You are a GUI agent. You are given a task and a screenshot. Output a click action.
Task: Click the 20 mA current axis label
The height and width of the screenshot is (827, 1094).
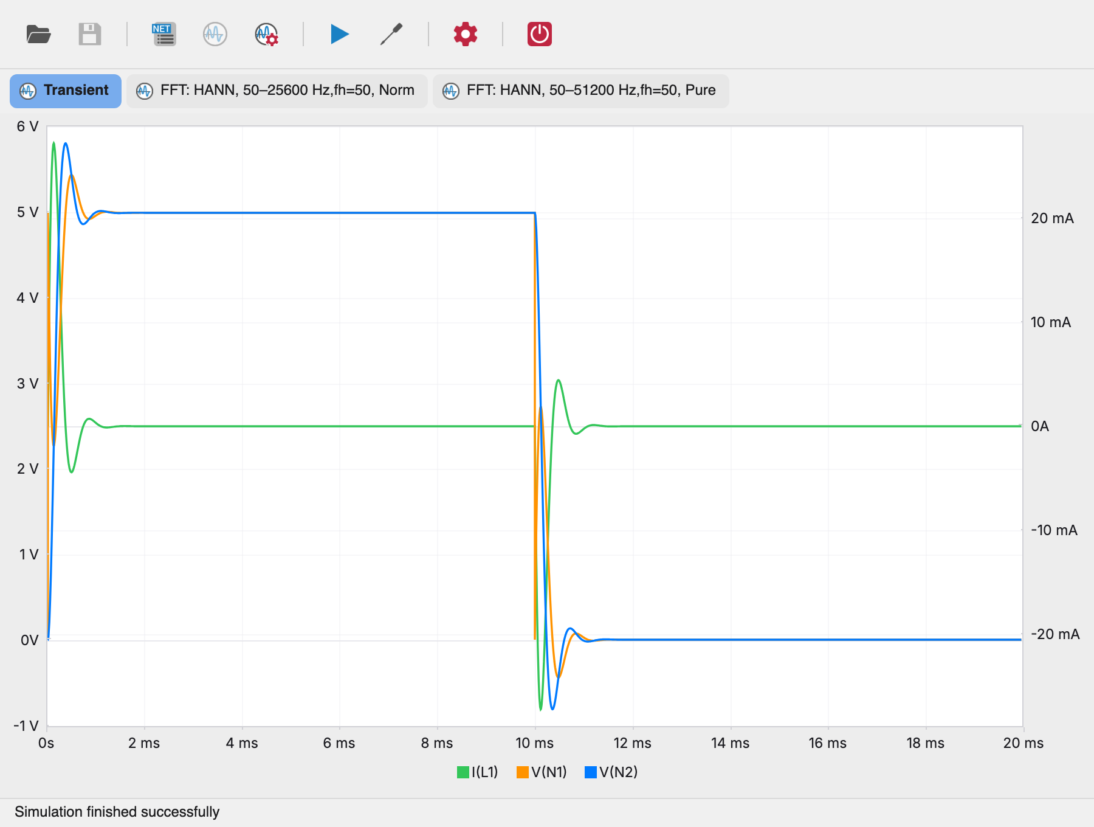pos(1053,218)
